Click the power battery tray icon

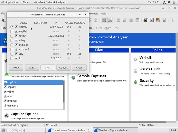pyautogui.click(x=174, y=2)
